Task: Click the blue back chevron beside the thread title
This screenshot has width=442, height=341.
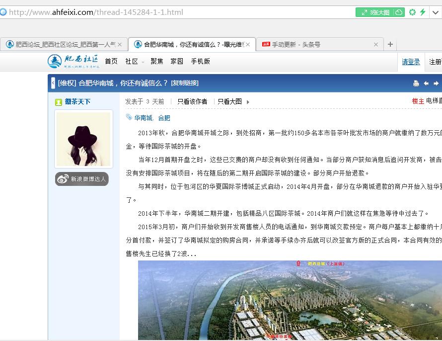Action: pos(53,83)
